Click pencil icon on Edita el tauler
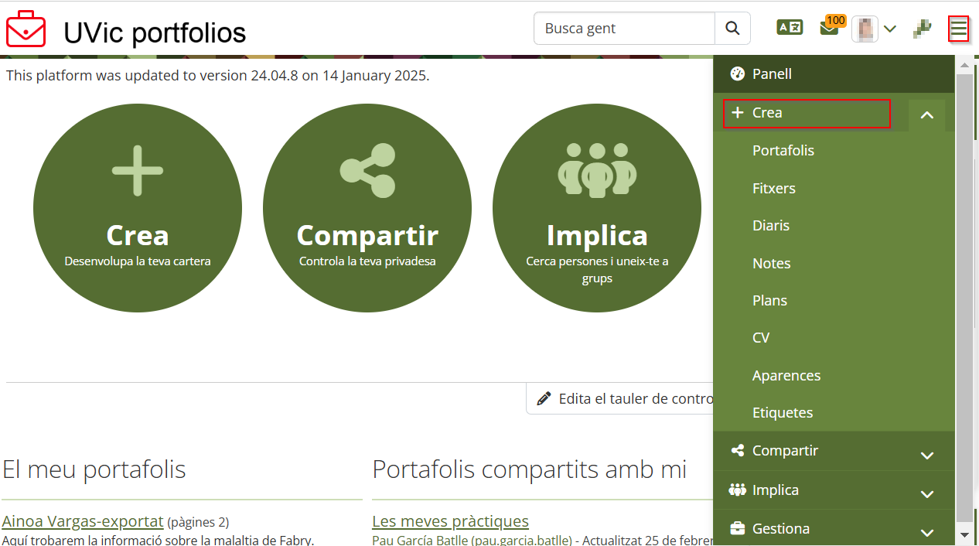This screenshot has height=546, width=979. pyautogui.click(x=544, y=398)
